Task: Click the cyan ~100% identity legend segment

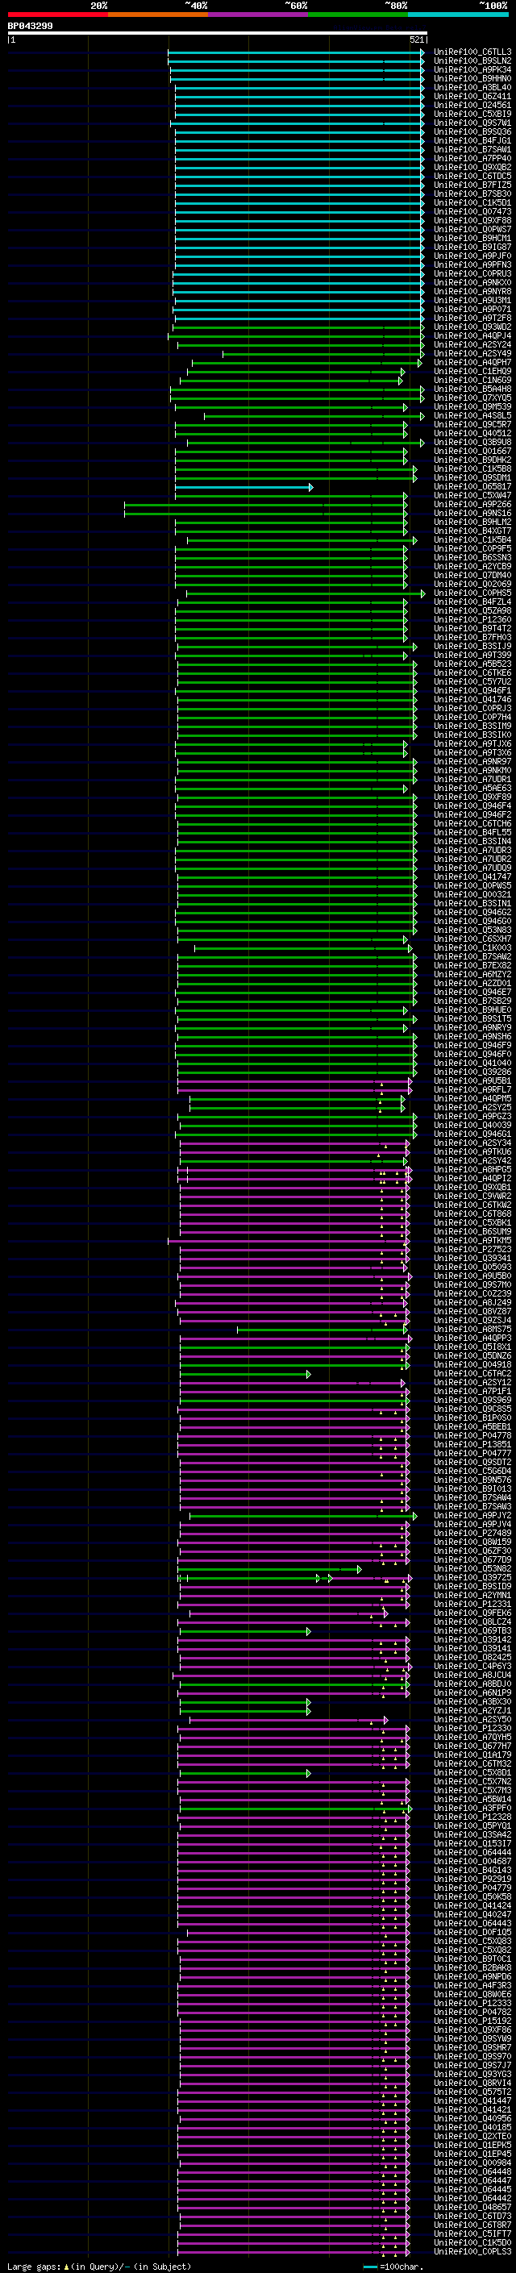Action: coord(459,15)
